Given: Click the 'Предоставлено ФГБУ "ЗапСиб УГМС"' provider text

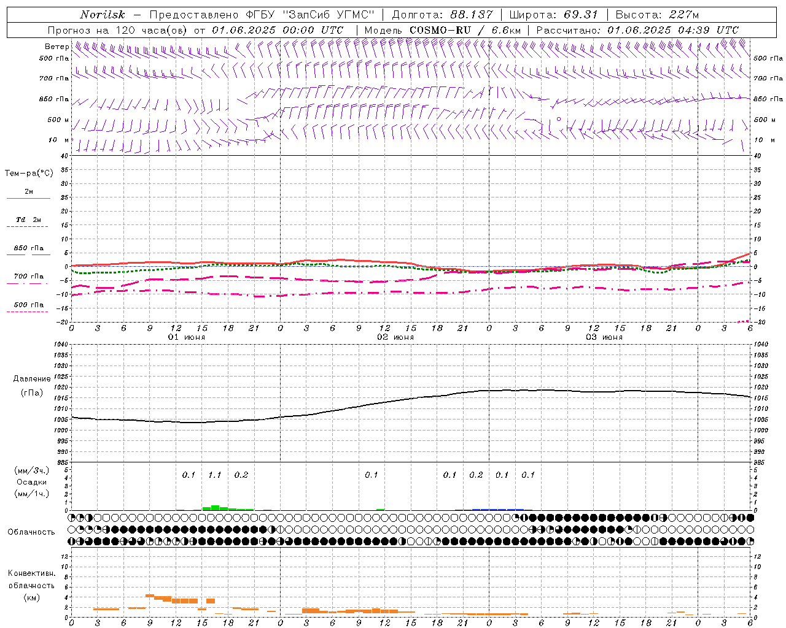Looking at the screenshot, I should tap(262, 15).
